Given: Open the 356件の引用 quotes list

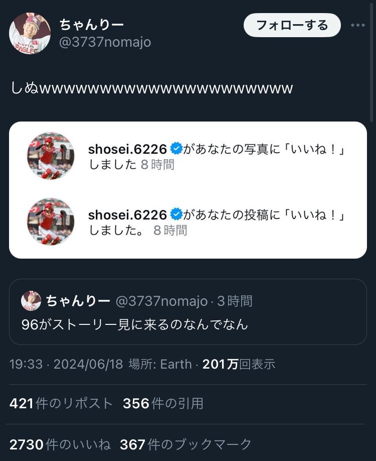Looking at the screenshot, I should [x=163, y=403].
